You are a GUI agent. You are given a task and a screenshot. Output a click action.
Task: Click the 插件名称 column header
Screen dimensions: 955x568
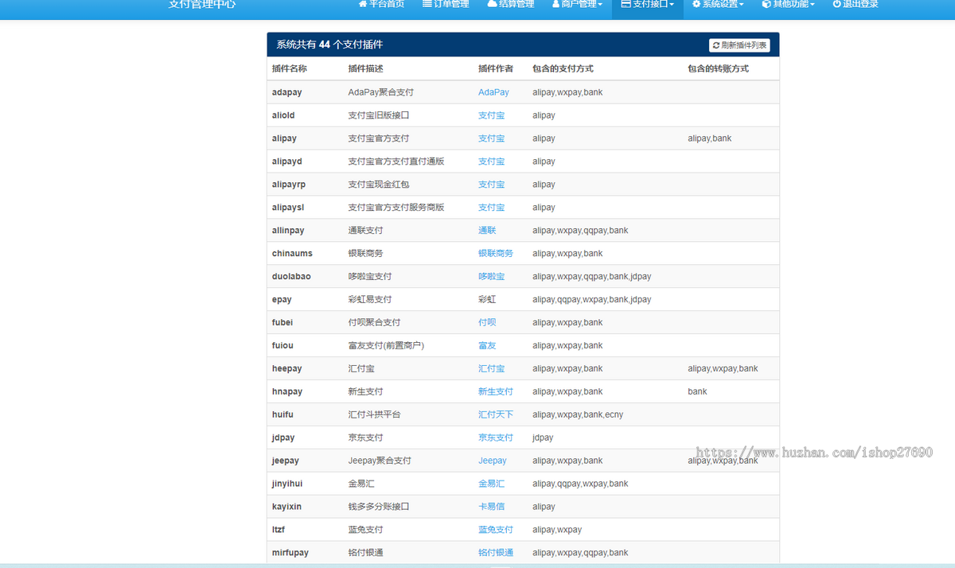tap(290, 69)
